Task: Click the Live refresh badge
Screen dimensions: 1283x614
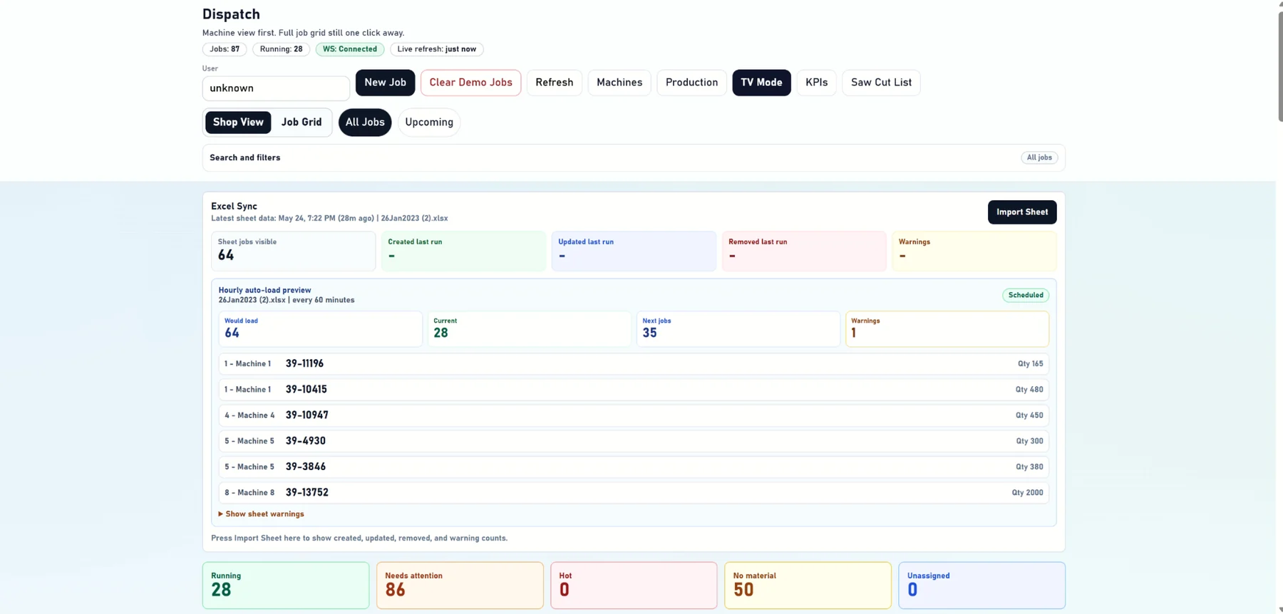Action: tap(436, 49)
